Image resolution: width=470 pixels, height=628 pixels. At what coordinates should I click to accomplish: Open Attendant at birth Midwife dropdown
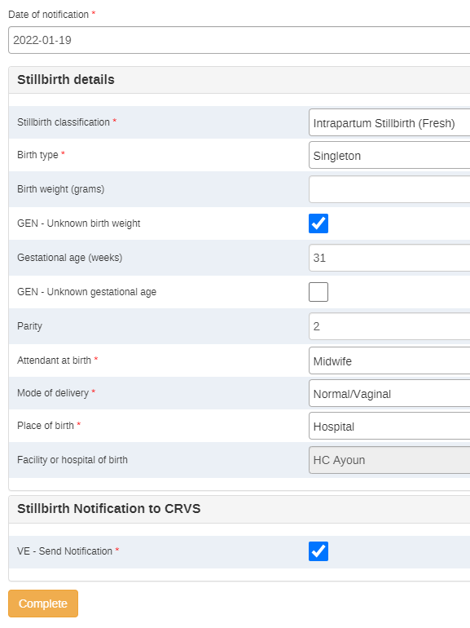point(389,360)
